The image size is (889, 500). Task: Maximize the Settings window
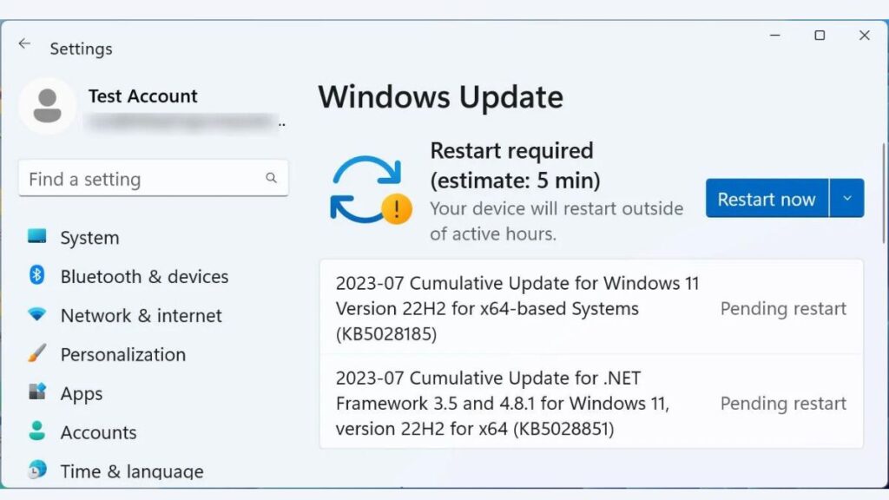point(820,35)
